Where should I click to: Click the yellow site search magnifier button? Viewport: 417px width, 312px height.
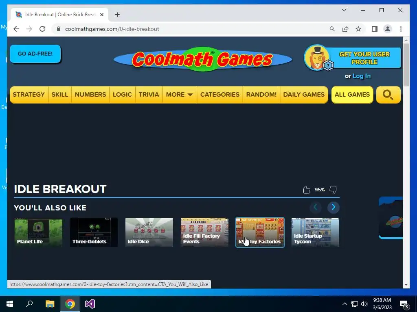tap(388, 95)
